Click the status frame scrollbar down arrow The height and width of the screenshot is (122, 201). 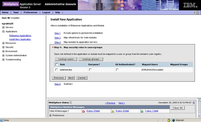click(199, 116)
